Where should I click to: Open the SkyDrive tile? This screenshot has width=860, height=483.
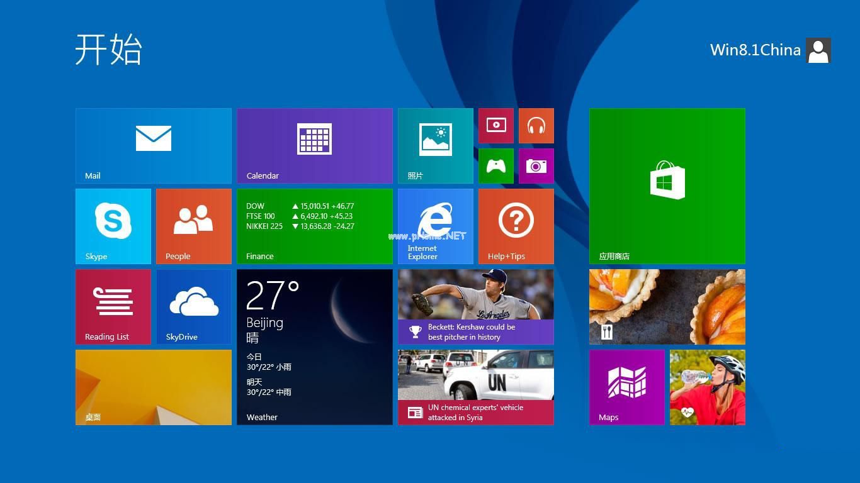193,306
